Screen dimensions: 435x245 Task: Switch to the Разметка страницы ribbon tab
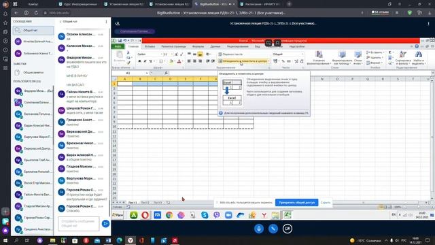[174, 46]
